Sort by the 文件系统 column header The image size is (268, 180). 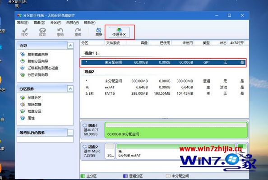(x=115, y=43)
